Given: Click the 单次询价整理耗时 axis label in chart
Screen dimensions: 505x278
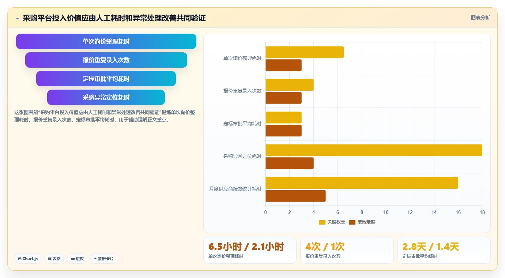Looking at the screenshot, I should pos(242,58).
